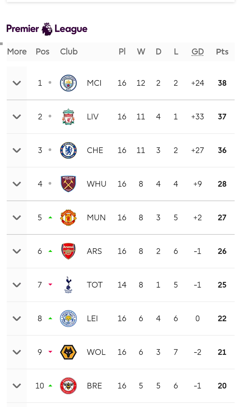Click the Brentford club crest

[x=68, y=386]
